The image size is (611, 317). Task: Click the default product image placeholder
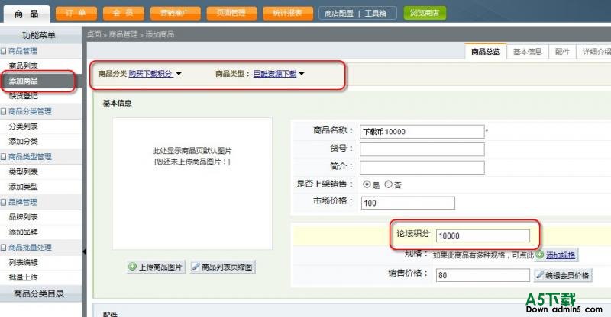point(192,184)
